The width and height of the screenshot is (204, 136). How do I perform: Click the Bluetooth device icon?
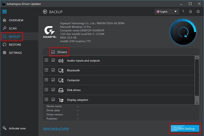(61, 70)
